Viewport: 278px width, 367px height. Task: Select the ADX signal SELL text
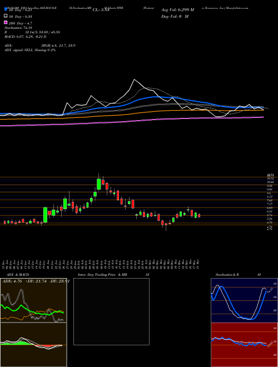coord(30,50)
